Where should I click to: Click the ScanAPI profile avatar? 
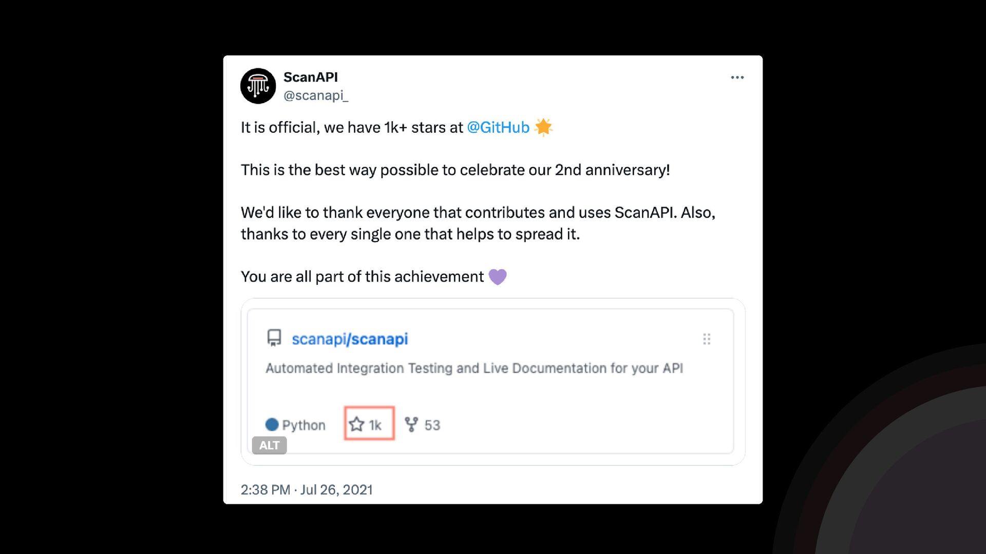pos(258,86)
